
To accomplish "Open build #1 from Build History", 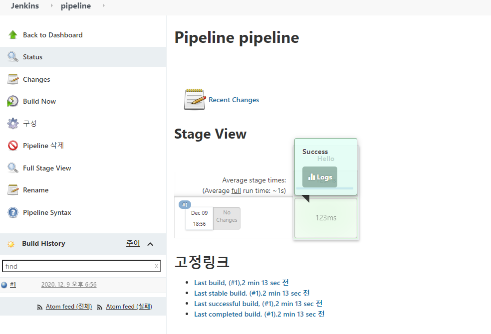I will pos(13,285).
